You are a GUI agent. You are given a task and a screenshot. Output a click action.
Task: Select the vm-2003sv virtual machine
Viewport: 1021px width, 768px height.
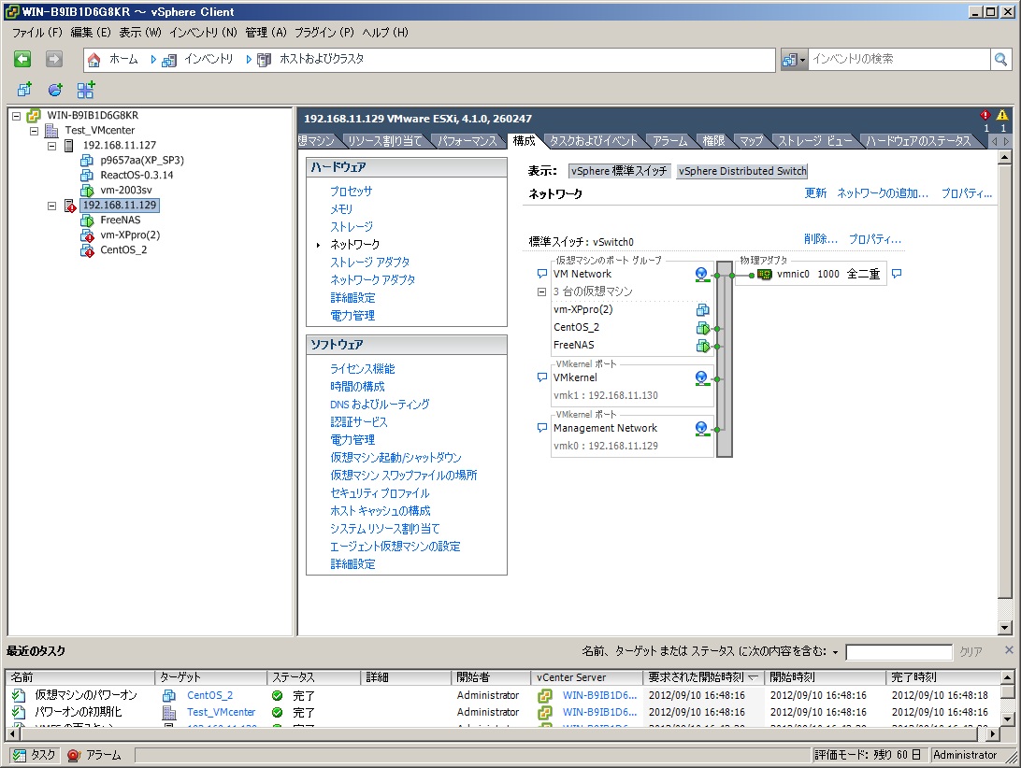pyautogui.click(x=126, y=190)
